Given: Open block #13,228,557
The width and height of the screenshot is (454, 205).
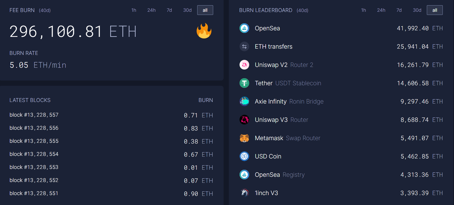Looking at the screenshot, I should (x=34, y=115).
